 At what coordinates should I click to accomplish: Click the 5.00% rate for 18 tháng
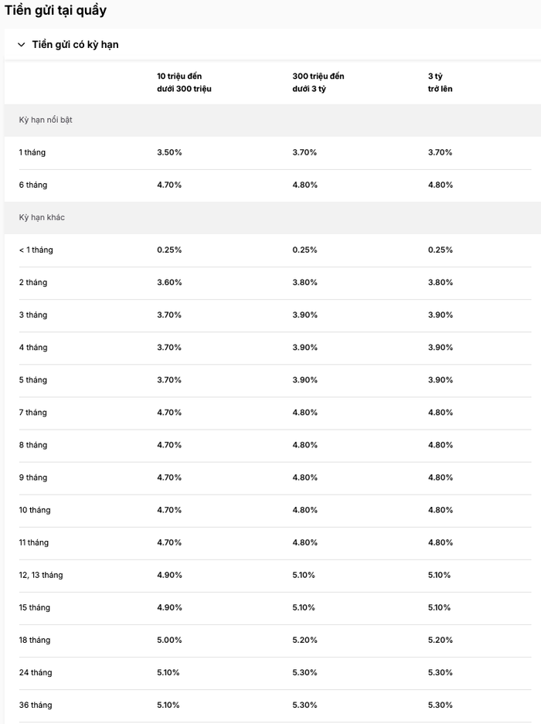pyautogui.click(x=169, y=640)
